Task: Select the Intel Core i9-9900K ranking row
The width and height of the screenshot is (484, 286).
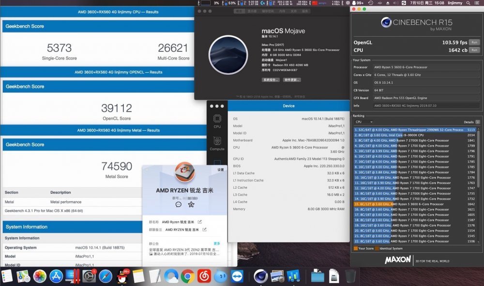Action: [x=415, y=135]
